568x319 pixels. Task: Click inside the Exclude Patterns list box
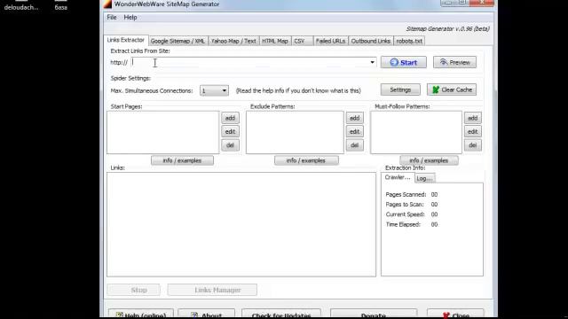point(295,132)
